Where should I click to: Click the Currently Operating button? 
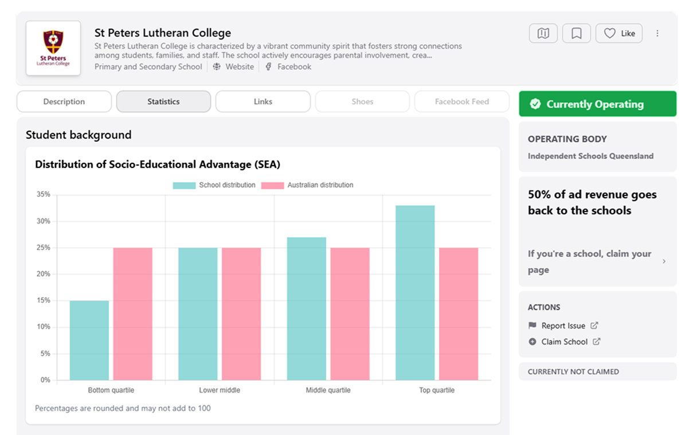pos(597,104)
